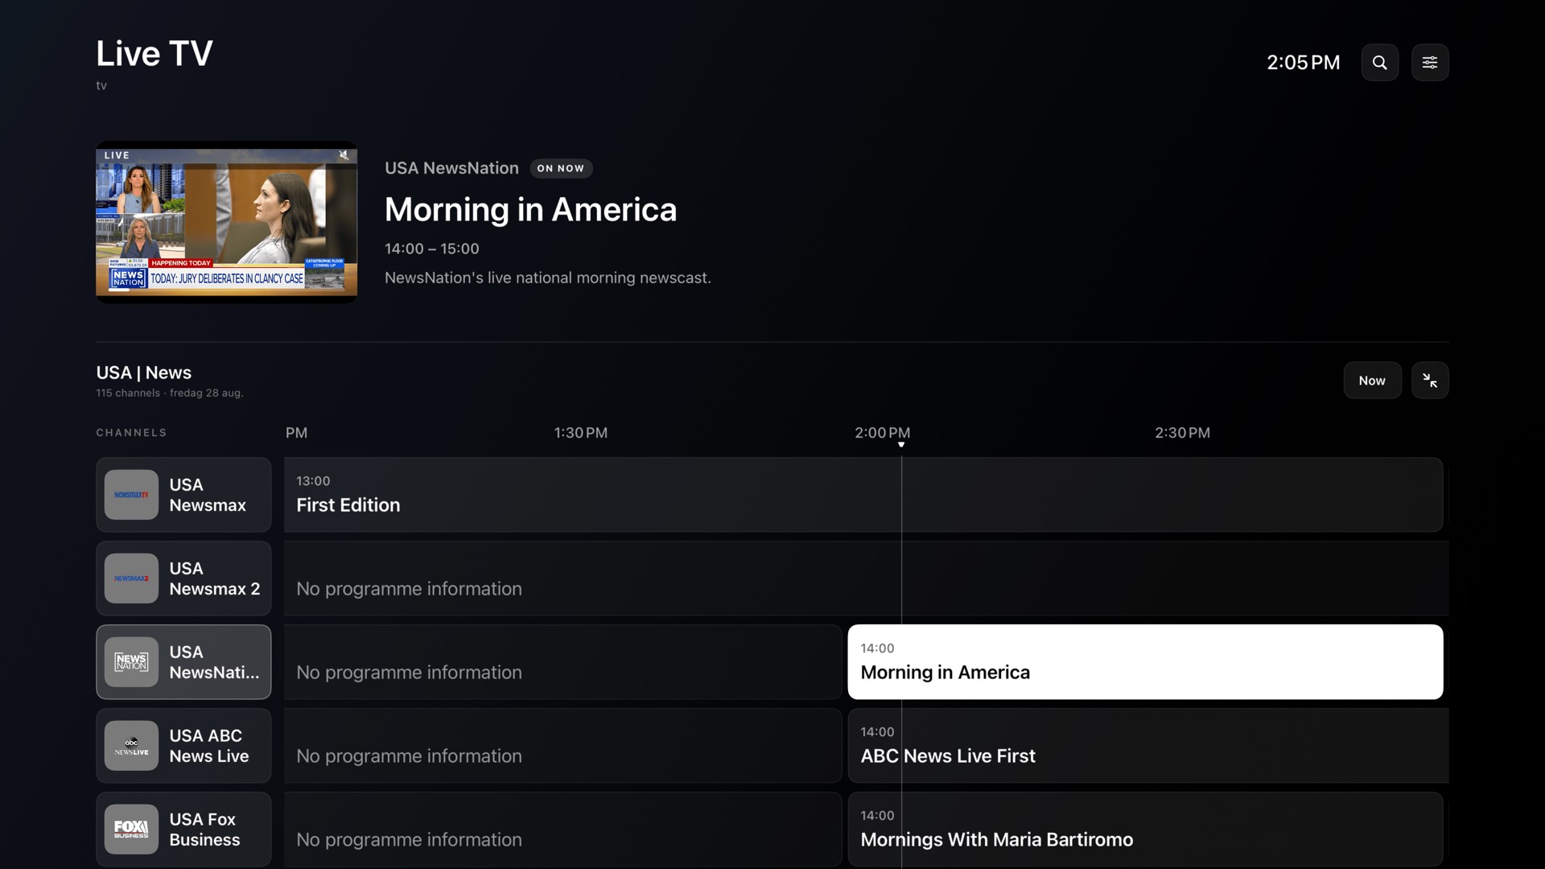1545x869 pixels.
Task: Click the USA Newsmax 2 channel logo
Action: click(131, 579)
